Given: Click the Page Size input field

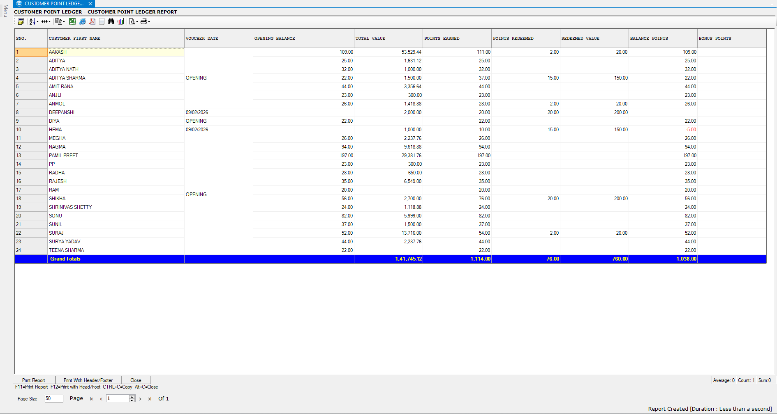Looking at the screenshot, I should click(x=54, y=398).
